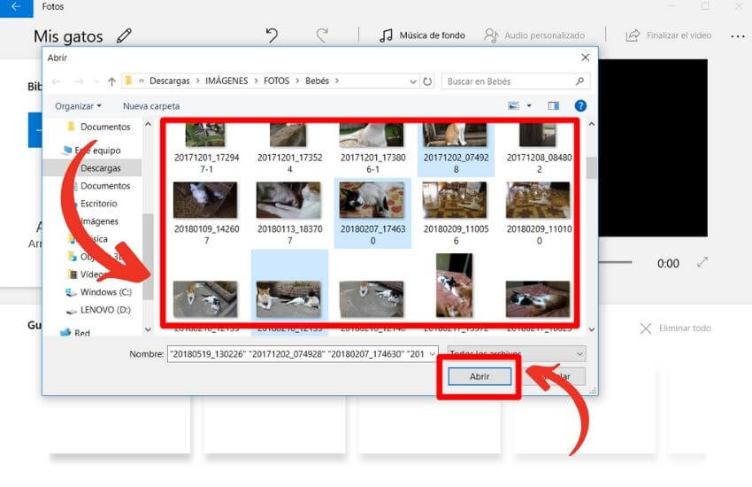Open the more options ellipsis menu
752x487 pixels.
pyautogui.click(x=738, y=36)
